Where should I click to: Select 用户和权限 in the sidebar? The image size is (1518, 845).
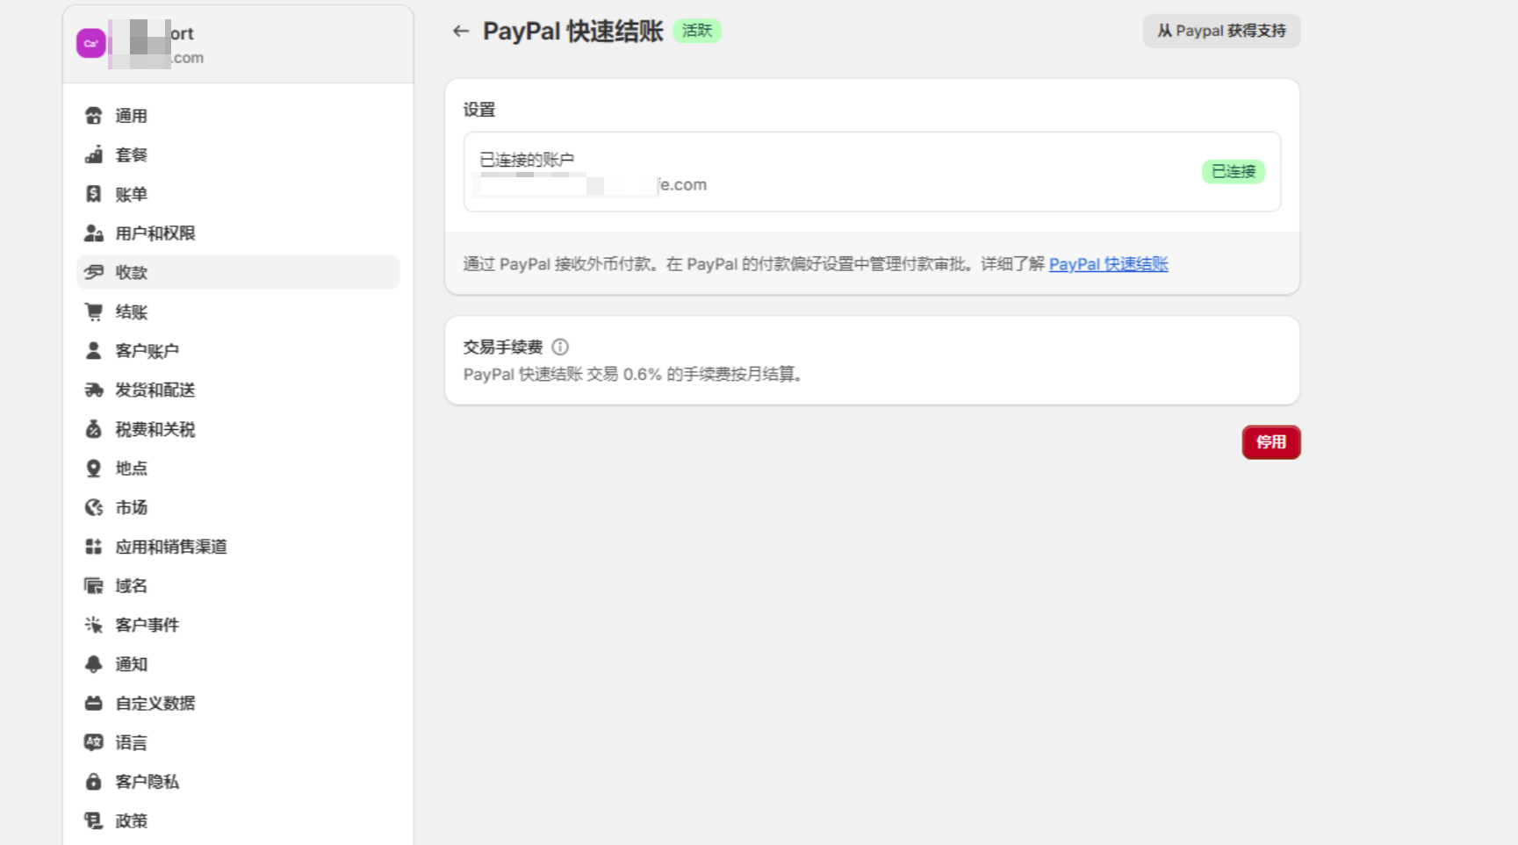tap(238, 233)
